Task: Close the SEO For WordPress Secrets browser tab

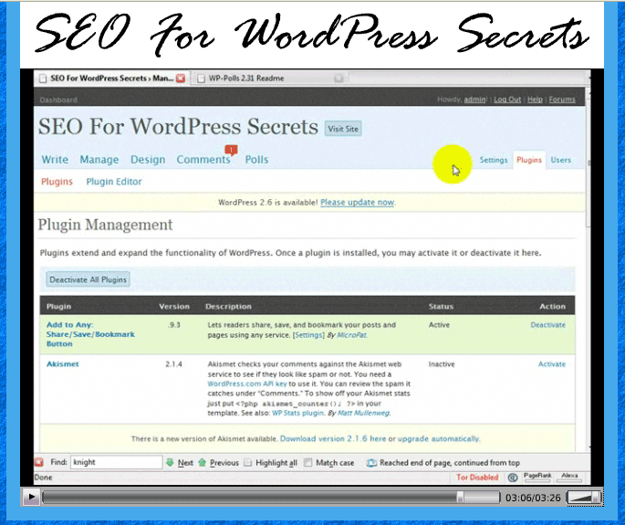Action: (181, 79)
